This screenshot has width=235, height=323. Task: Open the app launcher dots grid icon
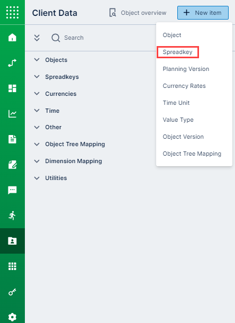pos(12,12)
